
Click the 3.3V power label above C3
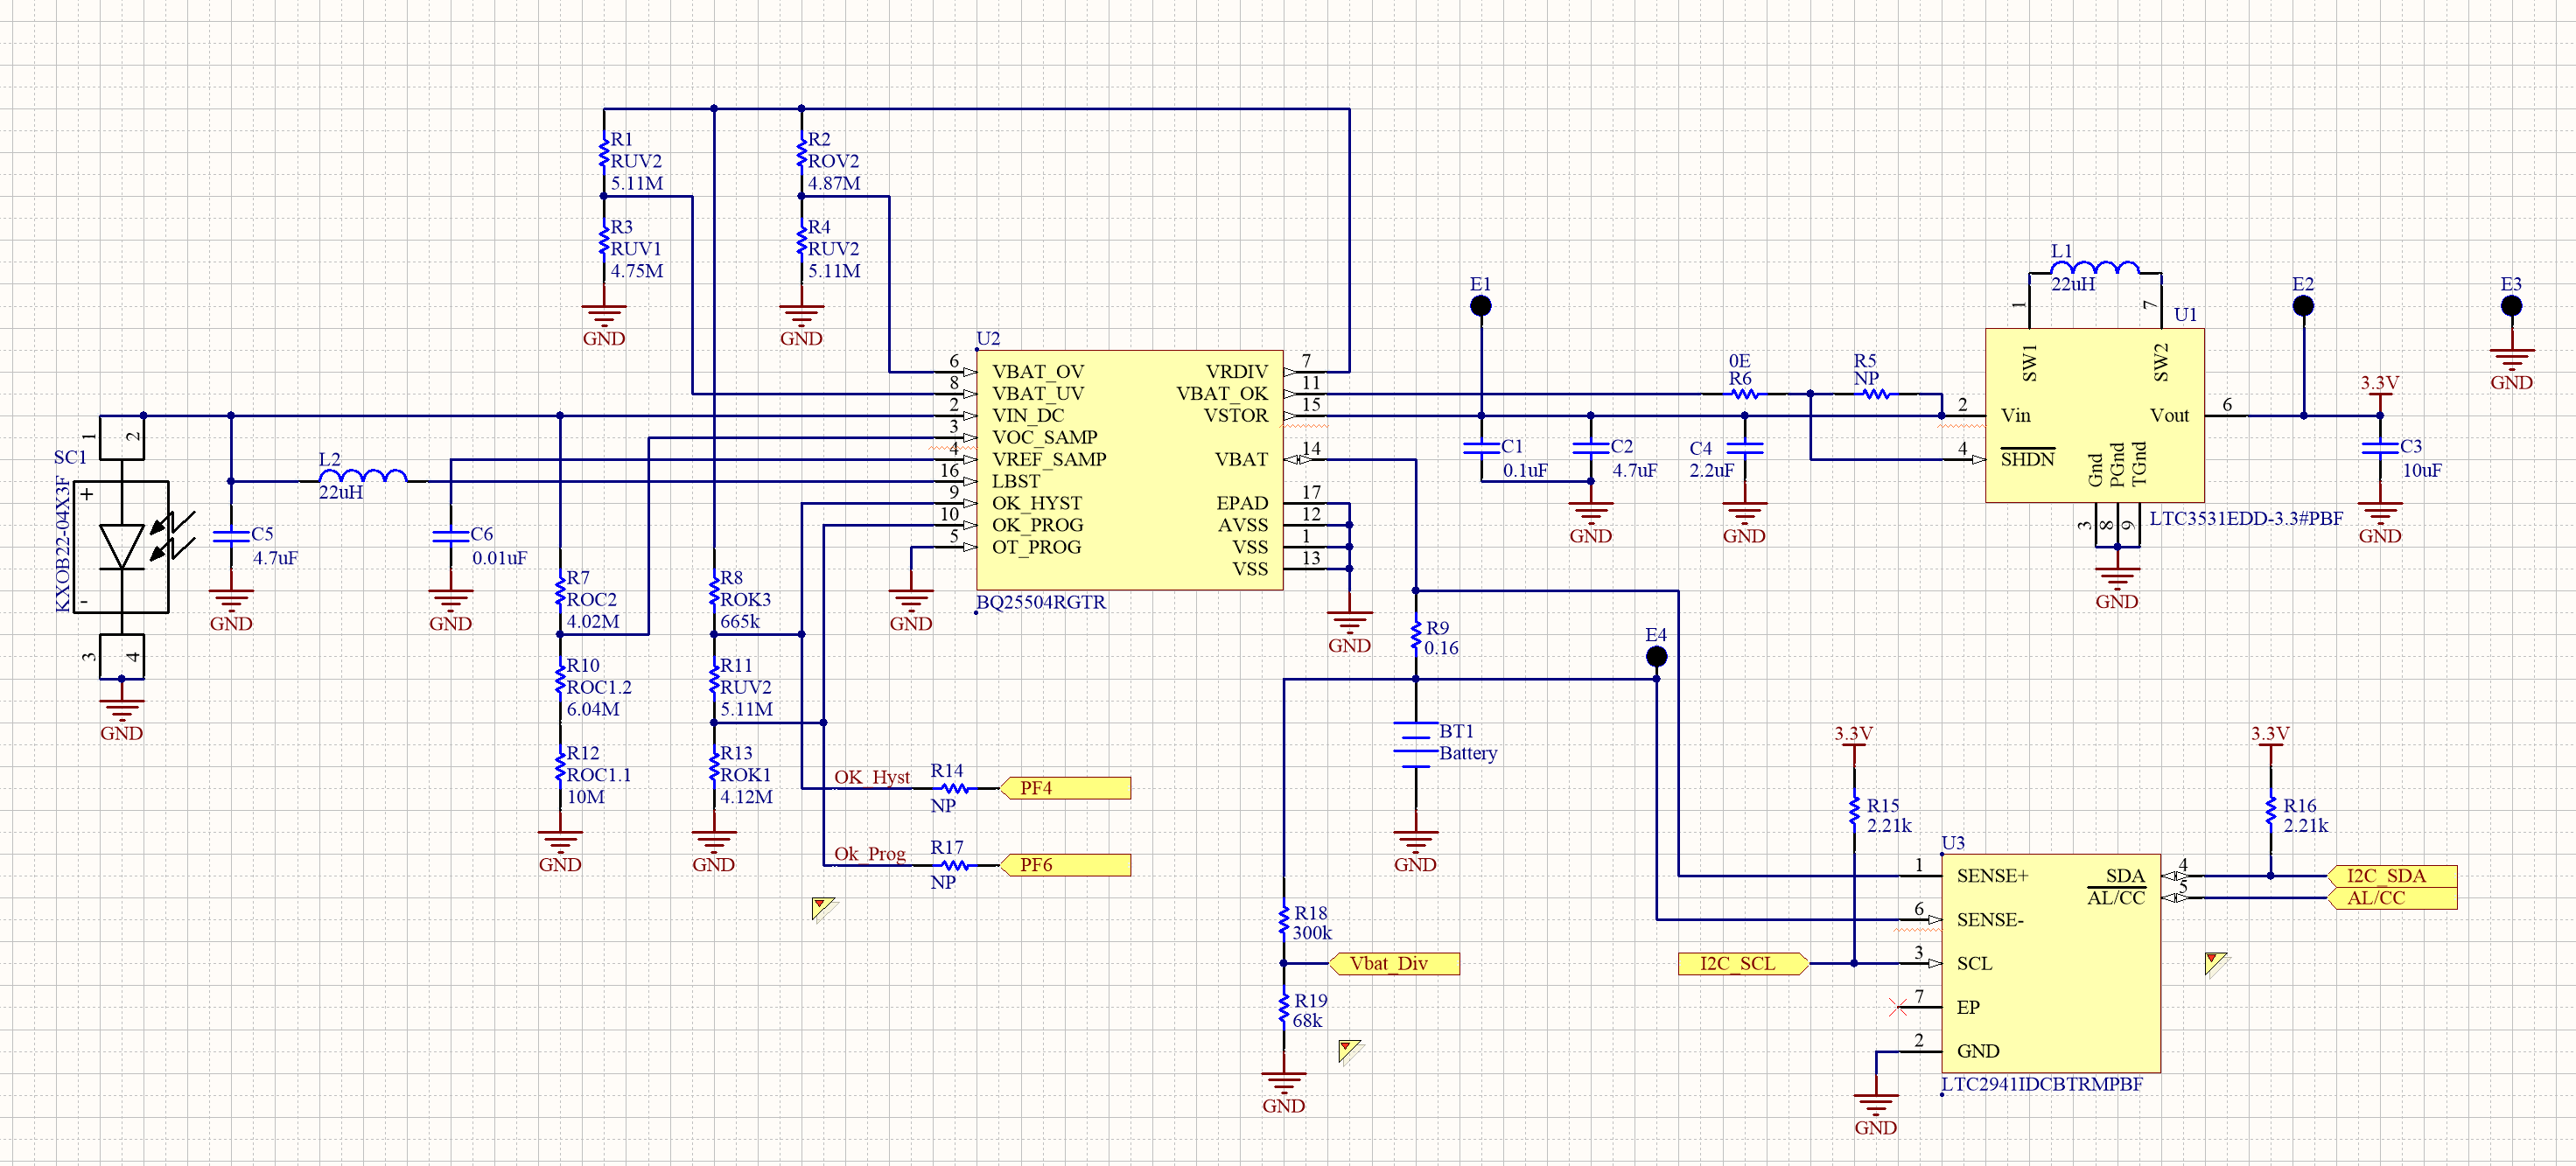[x=2380, y=383]
